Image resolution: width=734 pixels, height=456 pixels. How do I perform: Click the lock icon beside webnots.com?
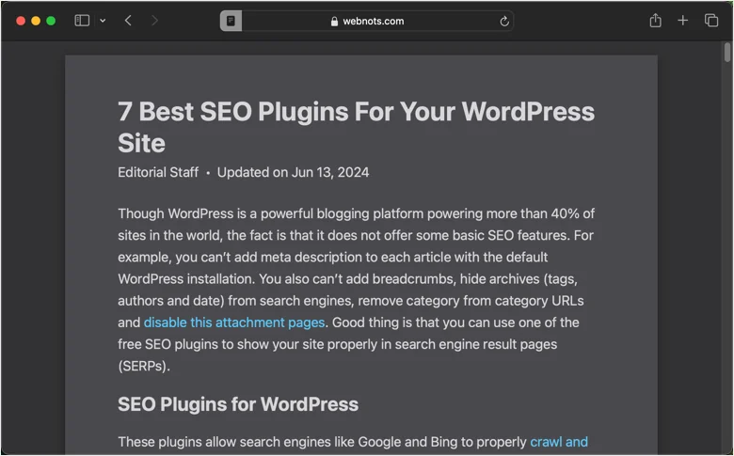(334, 21)
